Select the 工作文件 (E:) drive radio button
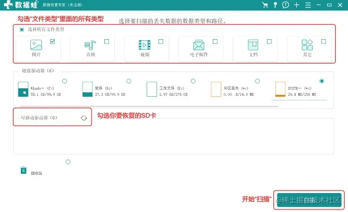The width and height of the screenshot is (348, 212). [193, 81]
